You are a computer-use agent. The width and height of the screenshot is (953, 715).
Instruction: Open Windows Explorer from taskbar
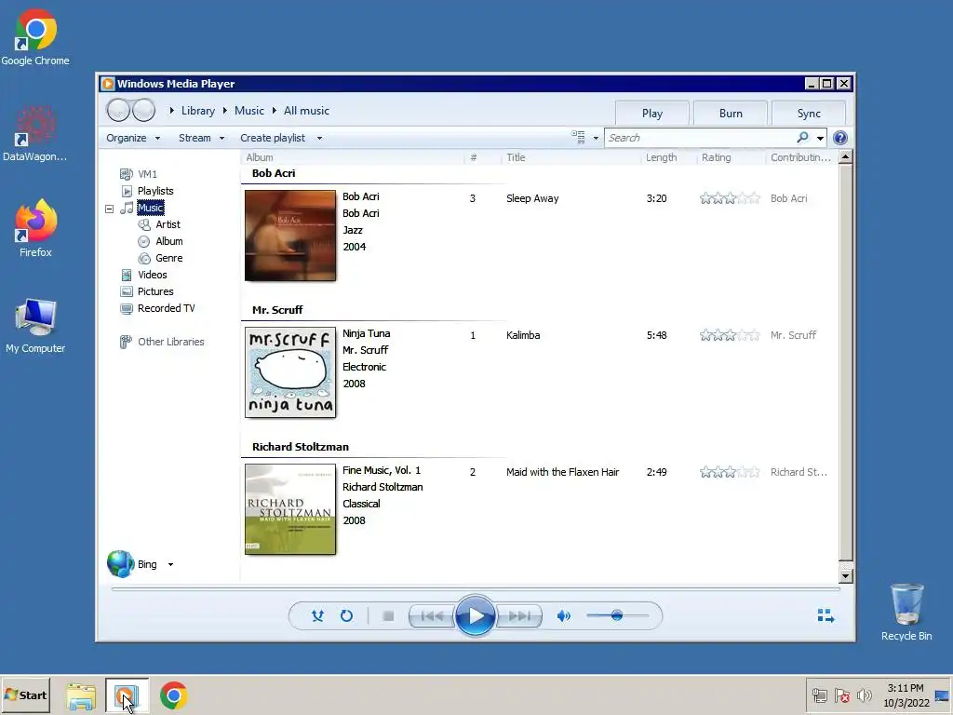[x=81, y=696]
